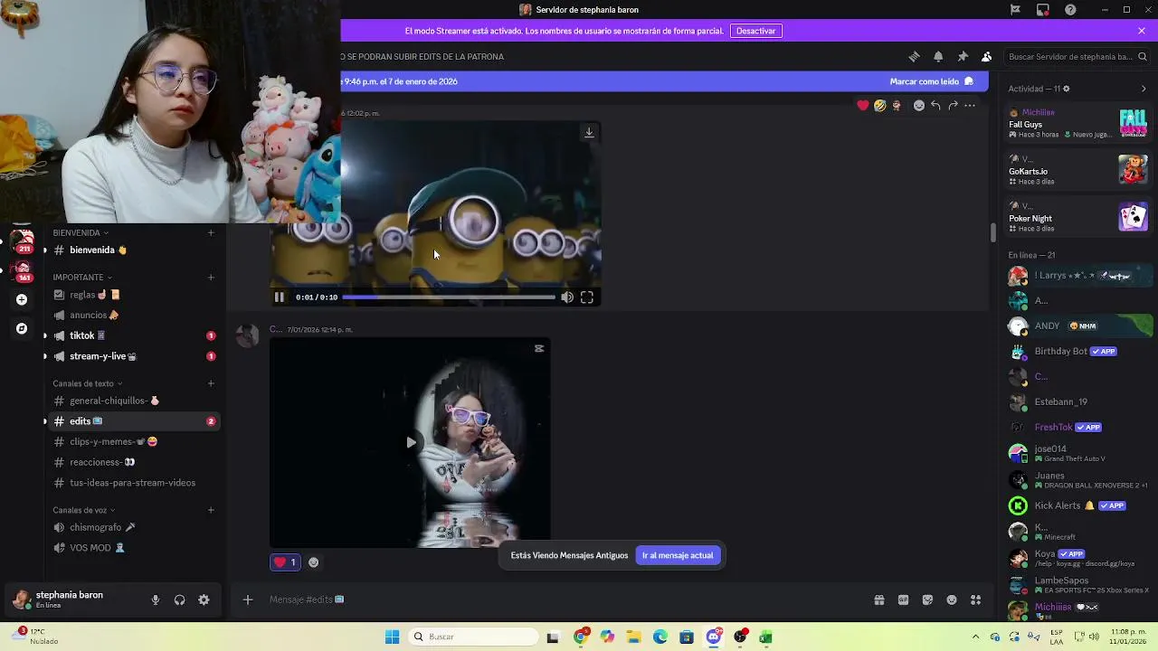
Task: Toggle the heart reaction counter with 1
Action: pyautogui.click(x=285, y=562)
